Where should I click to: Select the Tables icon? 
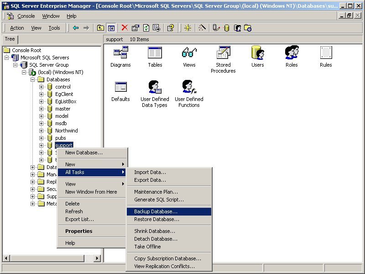tap(155, 53)
